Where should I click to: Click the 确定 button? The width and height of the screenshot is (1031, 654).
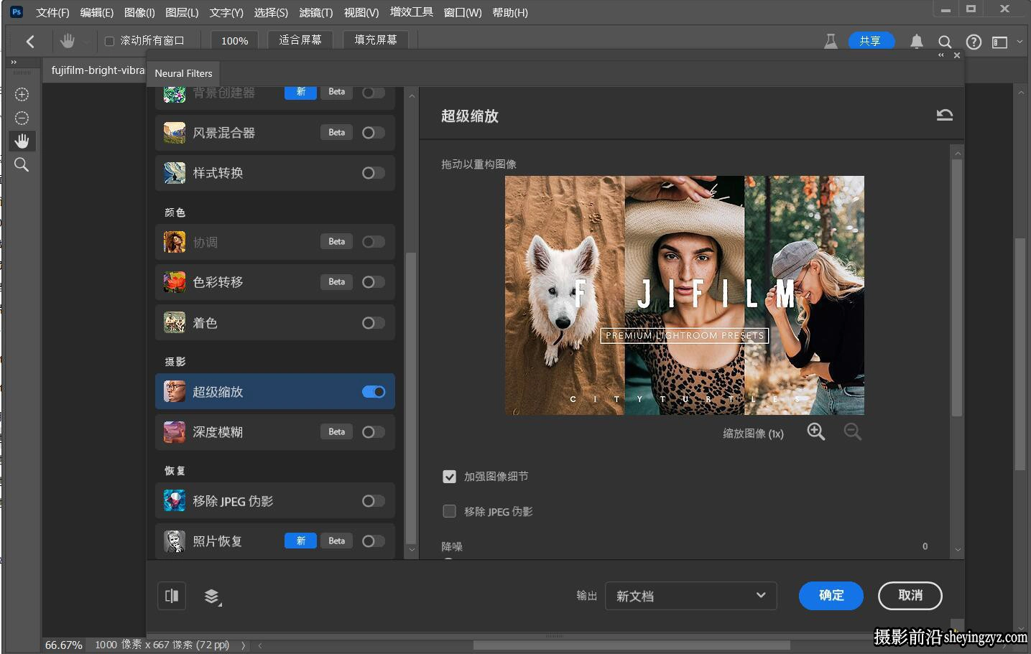[831, 595]
